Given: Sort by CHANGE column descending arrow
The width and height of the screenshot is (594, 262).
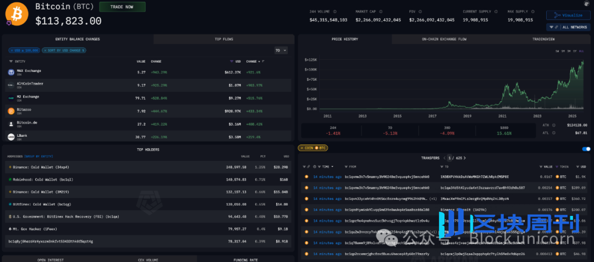Looking at the screenshot, I should point(259,62).
